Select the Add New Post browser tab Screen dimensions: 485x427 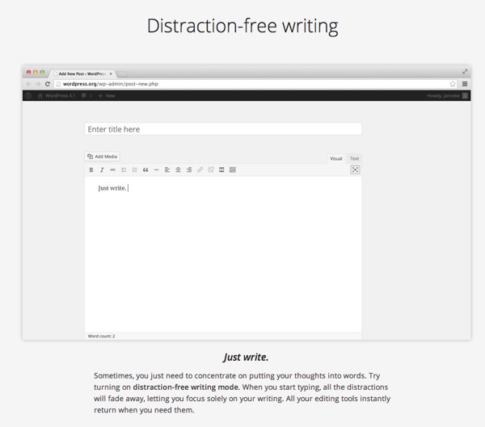tap(82, 73)
